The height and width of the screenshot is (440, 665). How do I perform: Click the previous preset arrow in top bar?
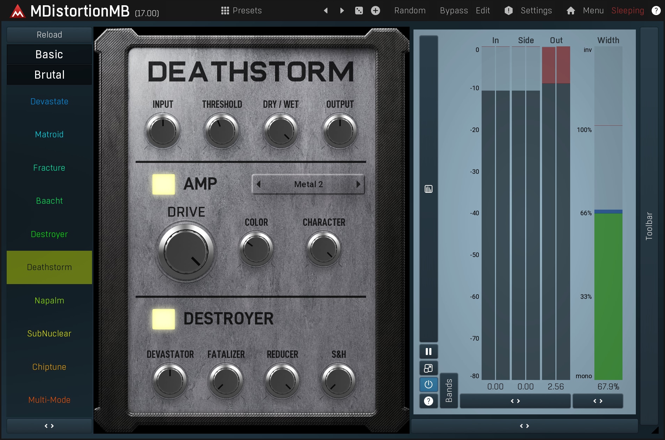click(x=326, y=11)
